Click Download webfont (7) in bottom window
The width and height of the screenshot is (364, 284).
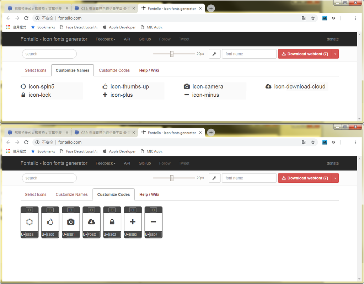coord(305,178)
